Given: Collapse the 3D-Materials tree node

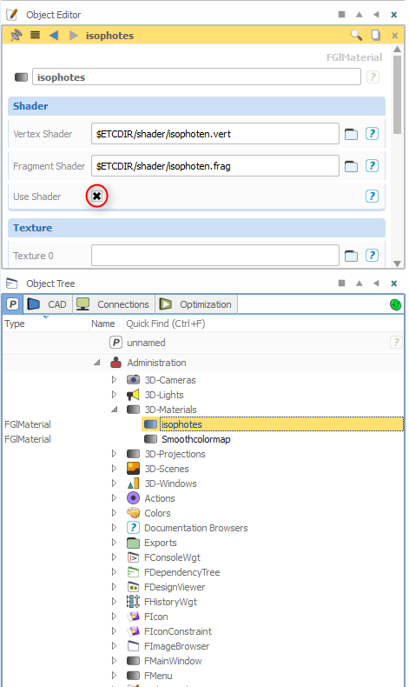Looking at the screenshot, I should click(114, 410).
